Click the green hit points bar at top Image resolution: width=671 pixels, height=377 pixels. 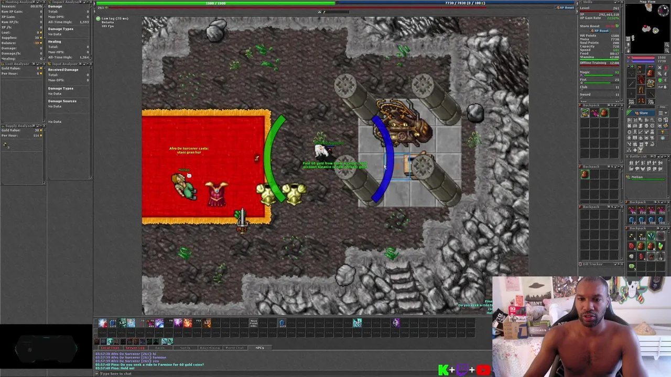tap(215, 3)
